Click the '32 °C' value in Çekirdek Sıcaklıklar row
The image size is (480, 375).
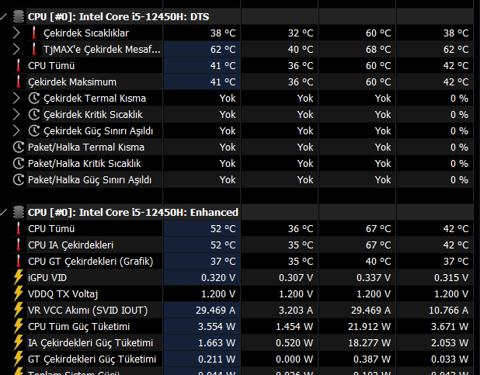click(x=301, y=33)
